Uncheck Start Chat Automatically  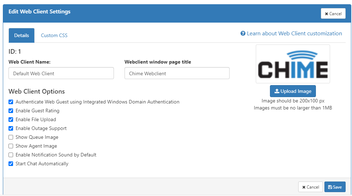point(11,164)
